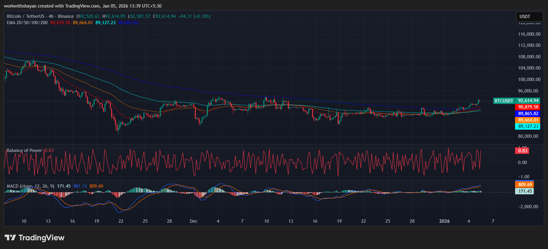Select the red 90,879.58 EMA price tag
548x249 pixels.
click(528, 107)
